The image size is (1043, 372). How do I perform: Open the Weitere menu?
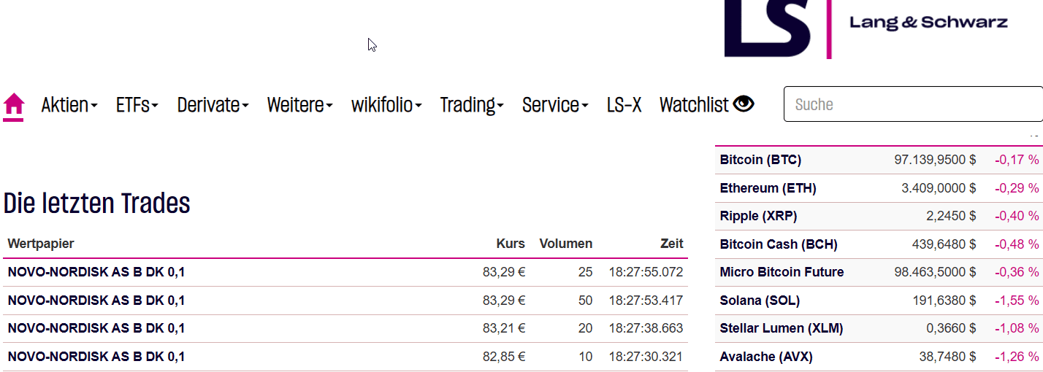(x=299, y=105)
